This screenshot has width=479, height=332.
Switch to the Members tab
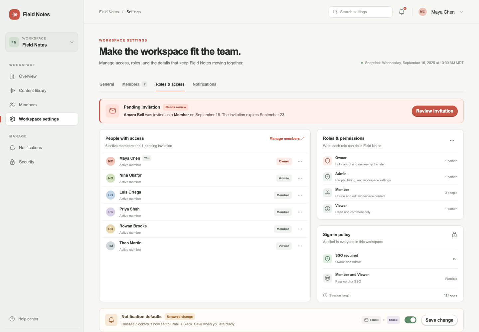pos(134,84)
